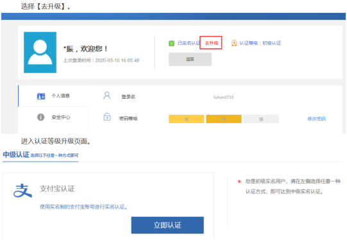The width and height of the screenshot is (347, 240).
Task: Click the 修改密码 link
Action: click(x=316, y=119)
